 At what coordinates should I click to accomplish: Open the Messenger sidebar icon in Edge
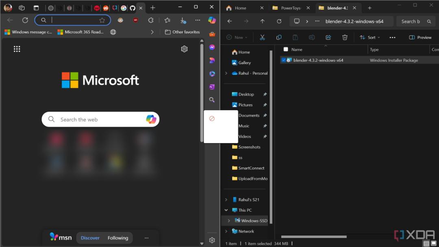[212, 47]
